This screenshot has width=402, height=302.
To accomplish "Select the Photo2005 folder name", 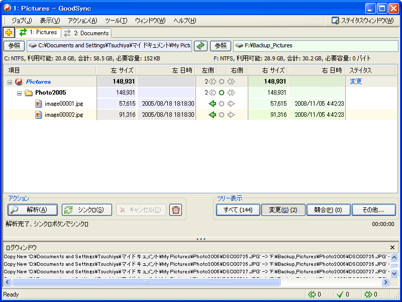I will pos(51,93).
